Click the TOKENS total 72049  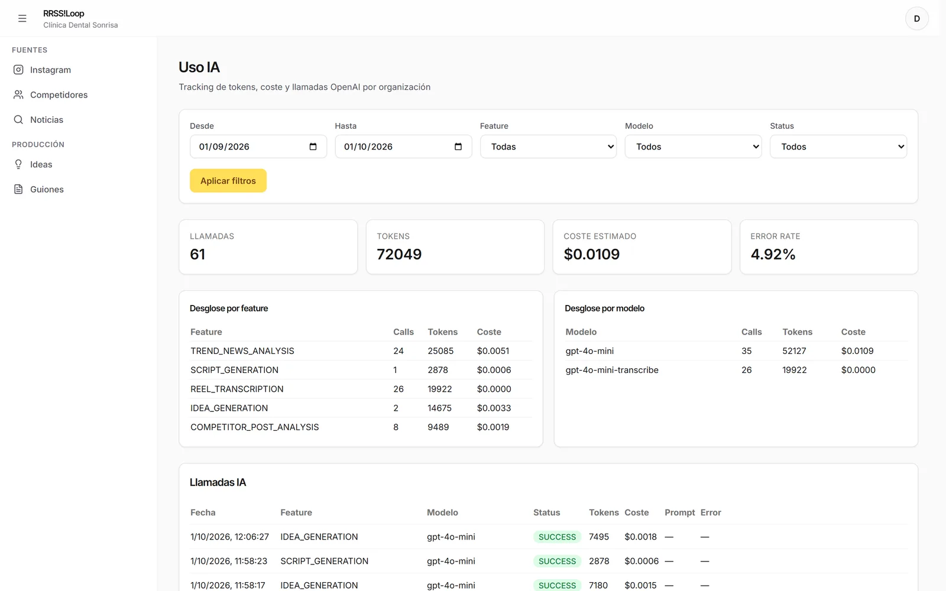[399, 254]
